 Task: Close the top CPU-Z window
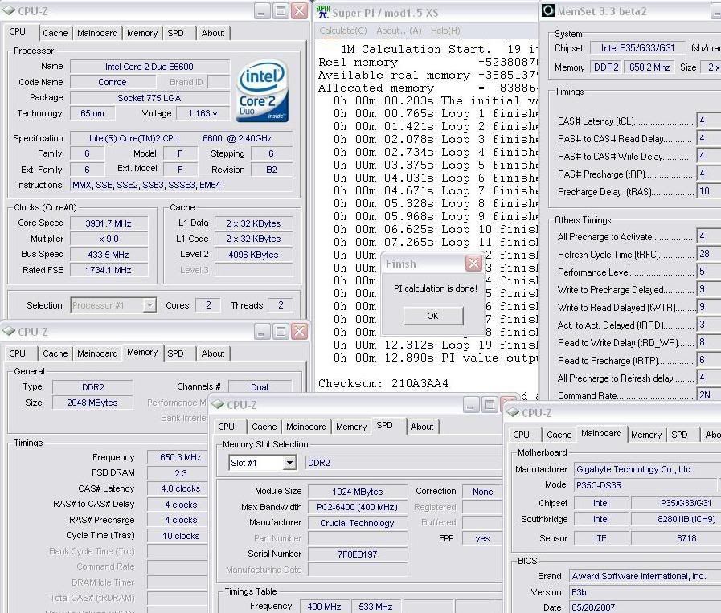[x=299, y=11]
